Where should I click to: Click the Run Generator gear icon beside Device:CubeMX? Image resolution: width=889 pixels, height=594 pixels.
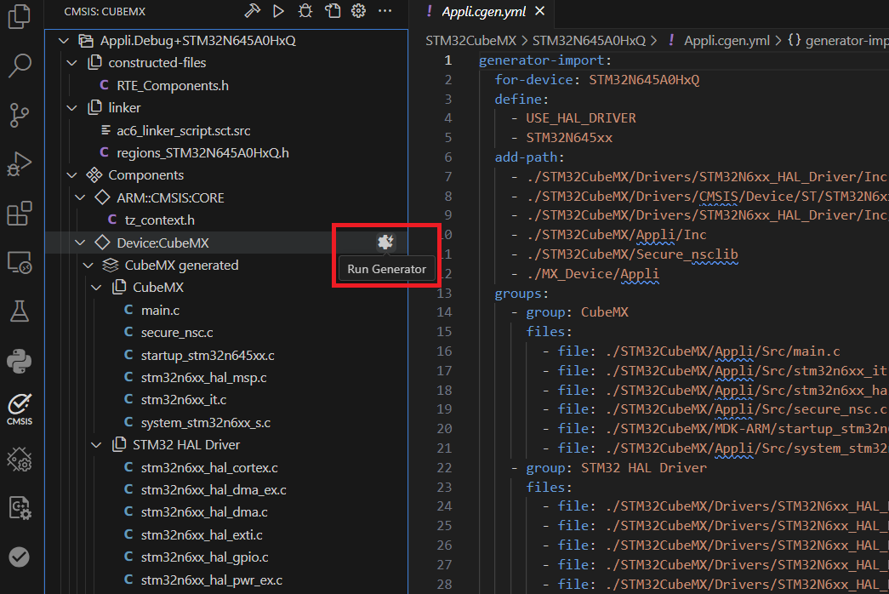(x=385, y=242)
